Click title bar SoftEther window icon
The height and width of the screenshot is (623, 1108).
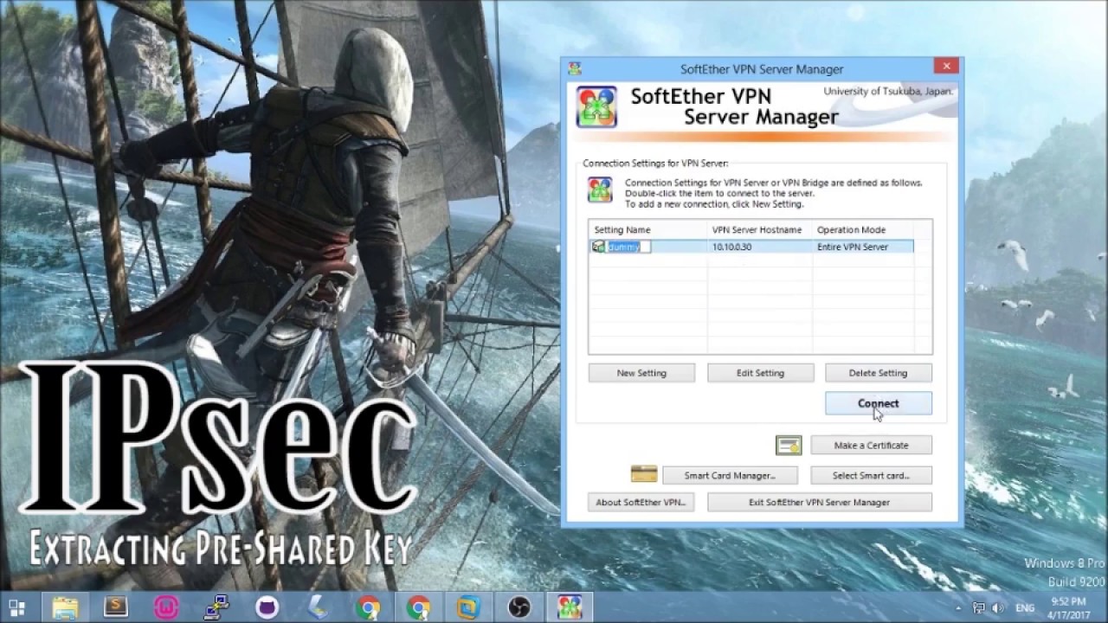tap(574, 68)
